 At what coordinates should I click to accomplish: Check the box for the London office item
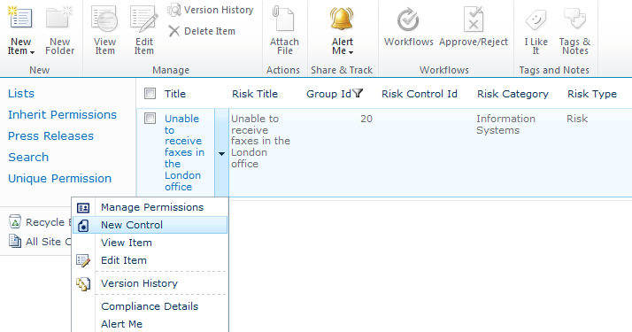pos(150,119)
